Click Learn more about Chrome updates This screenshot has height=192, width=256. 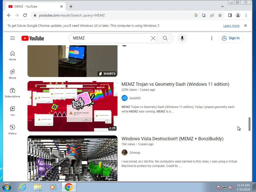[x=231, y=26]
